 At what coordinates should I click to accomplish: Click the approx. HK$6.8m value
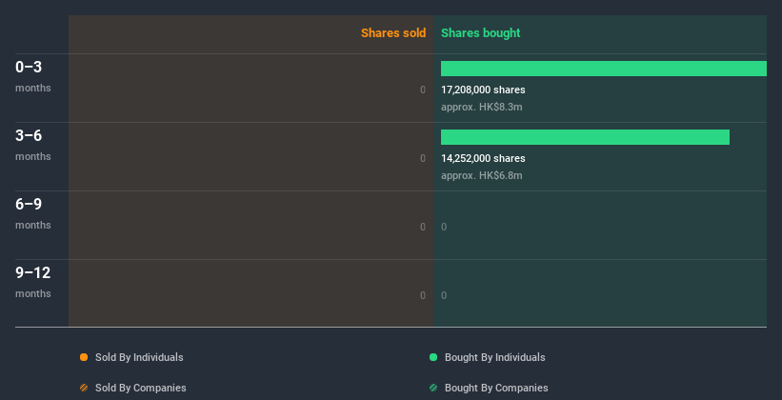point(482,175)
